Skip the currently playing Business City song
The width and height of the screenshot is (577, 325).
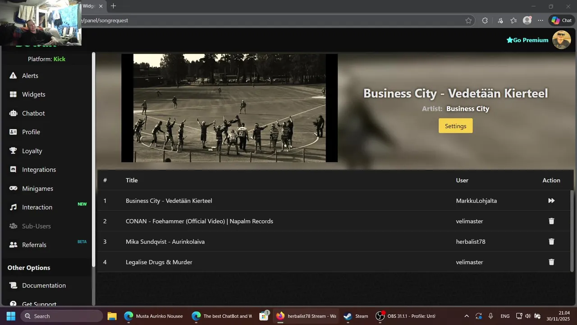tap(551, 200)
